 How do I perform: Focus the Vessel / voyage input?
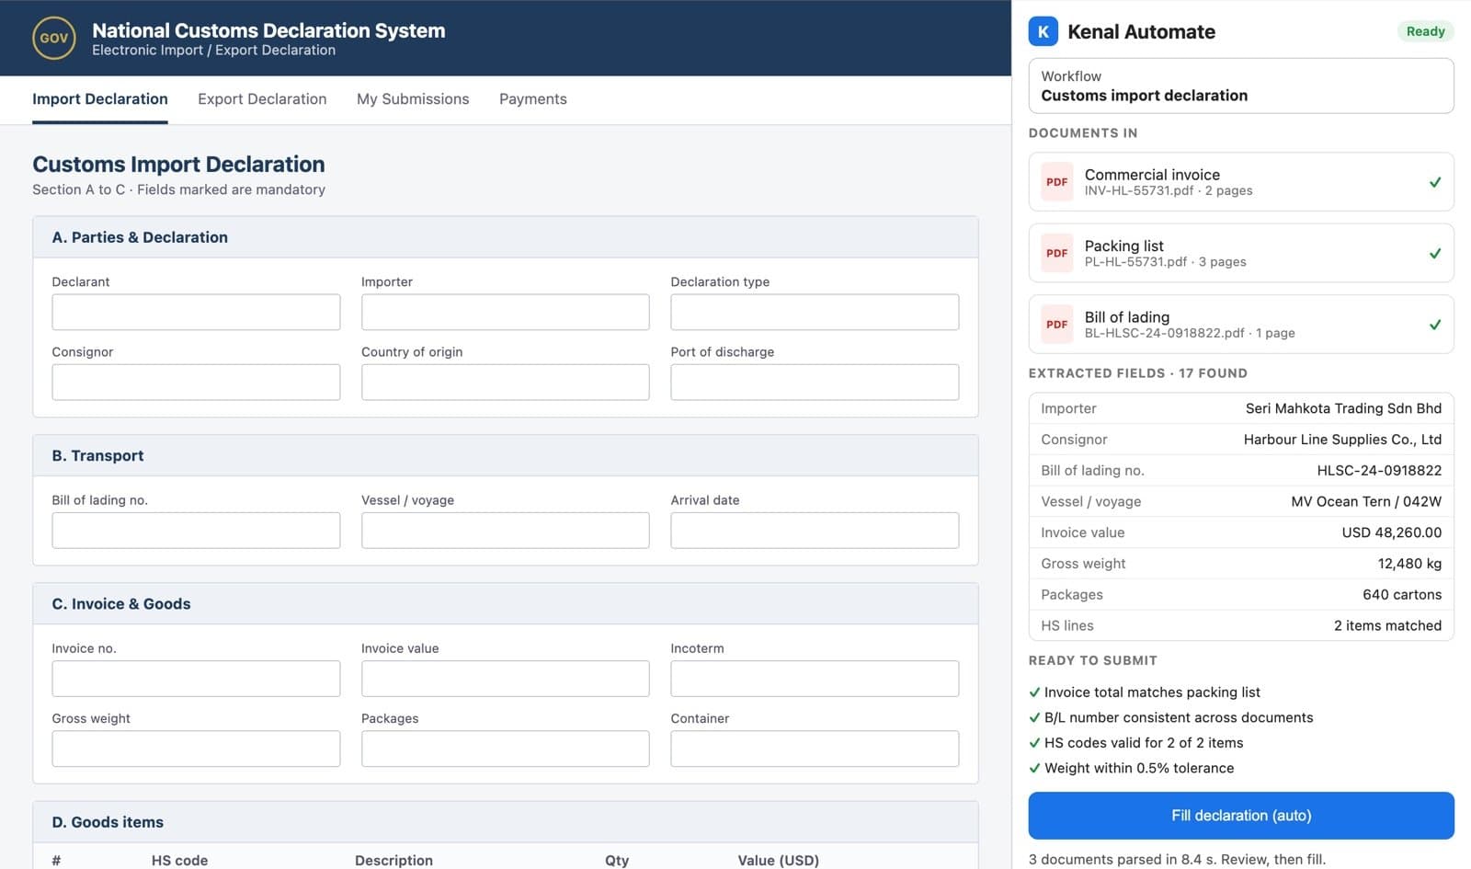tap(506, 531)
